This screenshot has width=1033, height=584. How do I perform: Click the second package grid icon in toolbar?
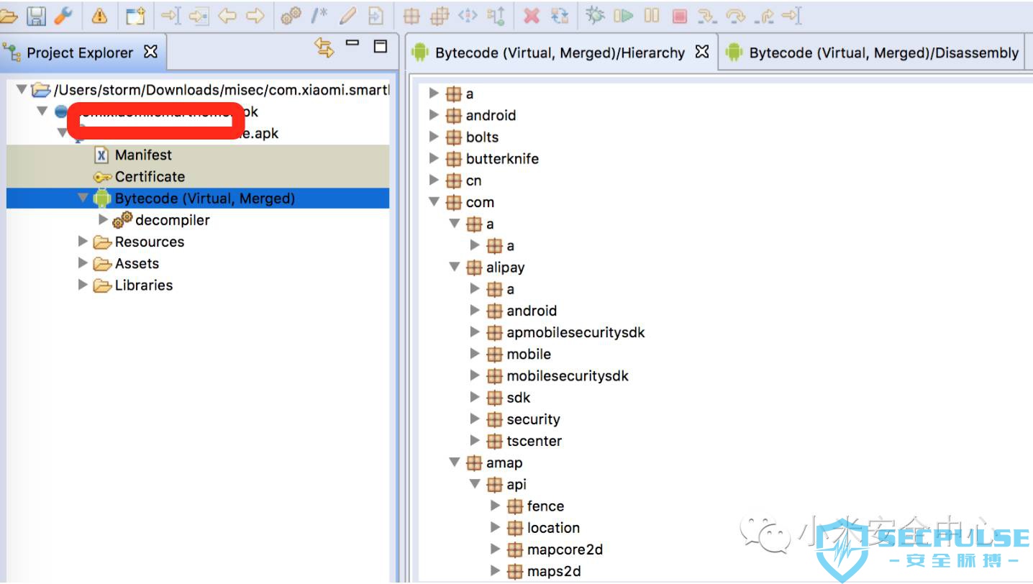pos(440,15)
